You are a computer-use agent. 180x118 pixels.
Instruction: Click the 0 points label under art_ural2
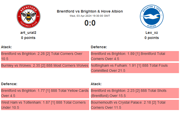click(28, 38)
